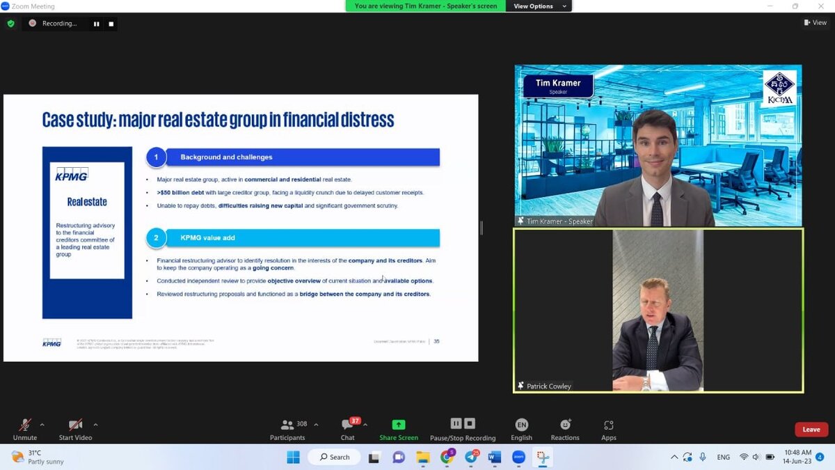Click the 308 participants count
This screenshot has width=835, height=470.
[x=302, y=424]
